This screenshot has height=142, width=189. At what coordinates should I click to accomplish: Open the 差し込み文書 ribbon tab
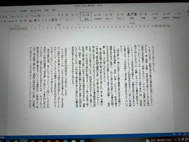pyautogui.click(x=36, y=11)
